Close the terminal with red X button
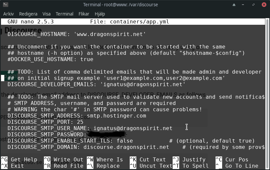This screenshot has height=170, width=270. (264, 5)
